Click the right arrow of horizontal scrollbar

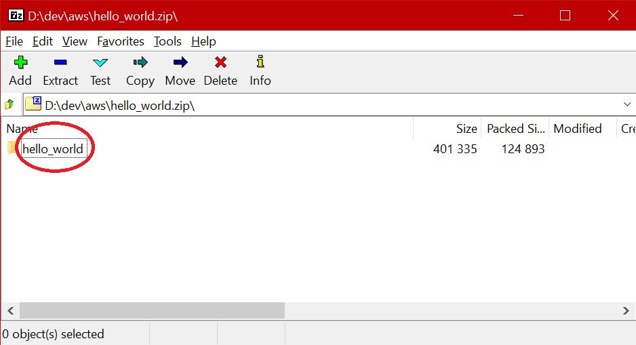tap(626, 311)
